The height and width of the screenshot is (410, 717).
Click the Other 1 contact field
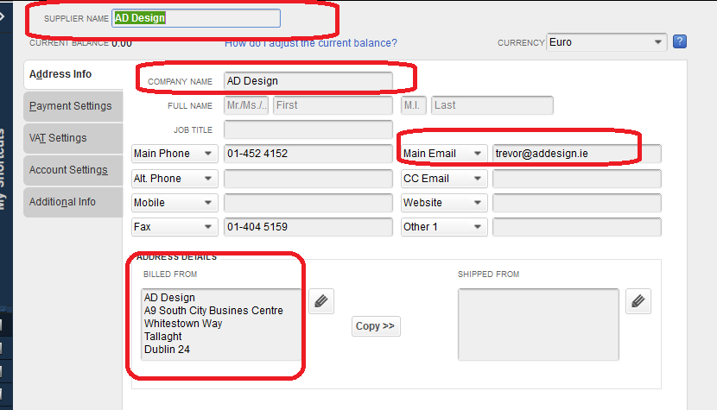[x=576, y=227]
